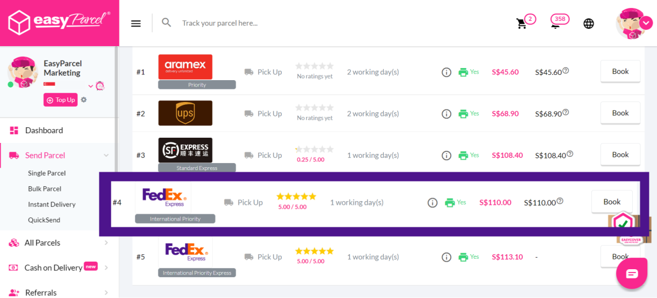This screenshot has height=298, width=657.
Task: Click the pink alarm clock icon in sidebar
Action: pyautogui.click(x=100, y=86)
